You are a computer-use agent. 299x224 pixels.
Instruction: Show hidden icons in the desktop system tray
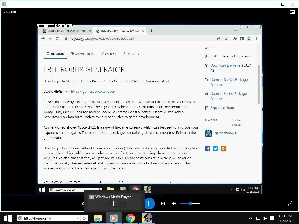pyautogui.click(x=250, y=218)
